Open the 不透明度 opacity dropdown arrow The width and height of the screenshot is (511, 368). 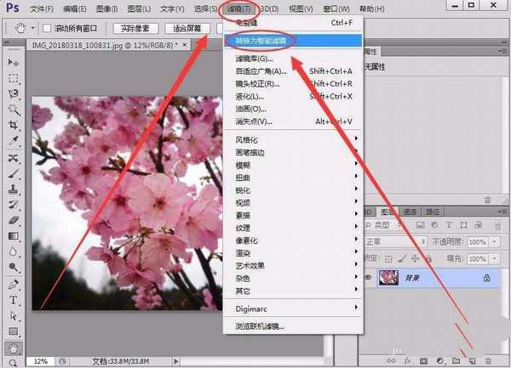(x=491, y=242)
